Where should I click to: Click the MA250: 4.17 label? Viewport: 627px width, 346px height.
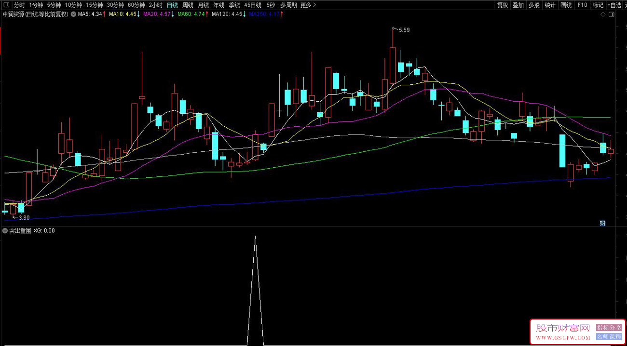(264, 14)
